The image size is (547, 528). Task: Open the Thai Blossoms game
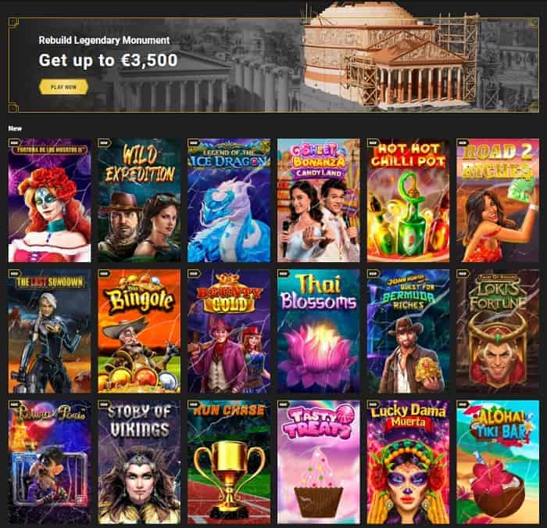[x=319, y=331]
